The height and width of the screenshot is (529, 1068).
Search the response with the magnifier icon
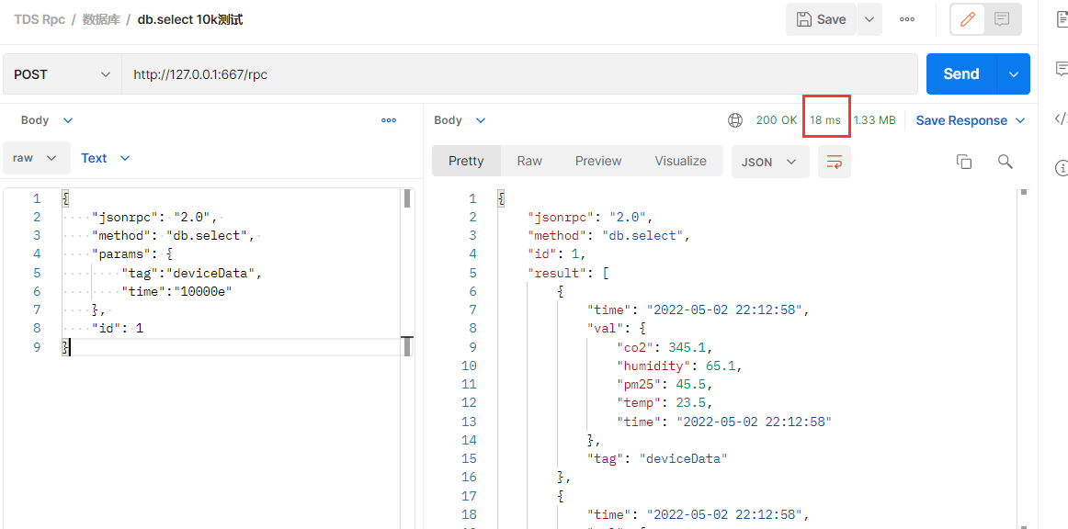pyautogui.click(x=1006, y=162)
